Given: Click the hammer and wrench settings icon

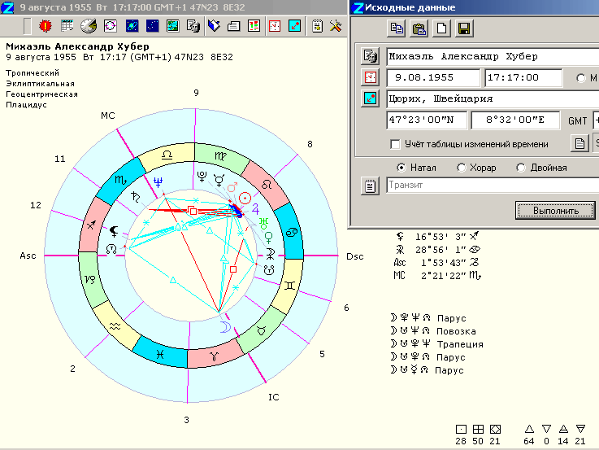Looking at the screenshot, I should (x=336, y=26).
